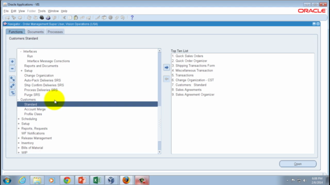Collapse the Interfaces tree node
Viewport: 330px width, 185px height.
coord(21,51)
